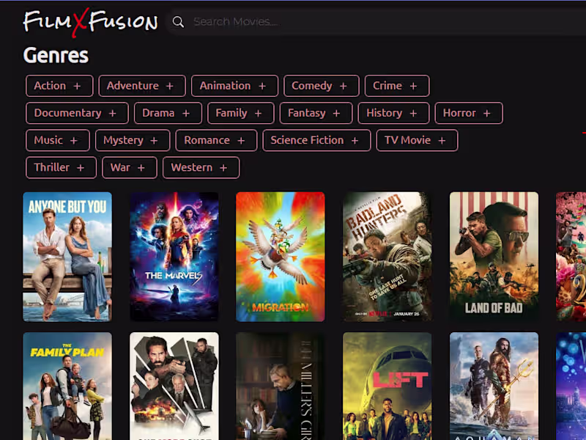The image size is (586, 440).
Task: Click the magnifying glass search icon
Action: 178,22
